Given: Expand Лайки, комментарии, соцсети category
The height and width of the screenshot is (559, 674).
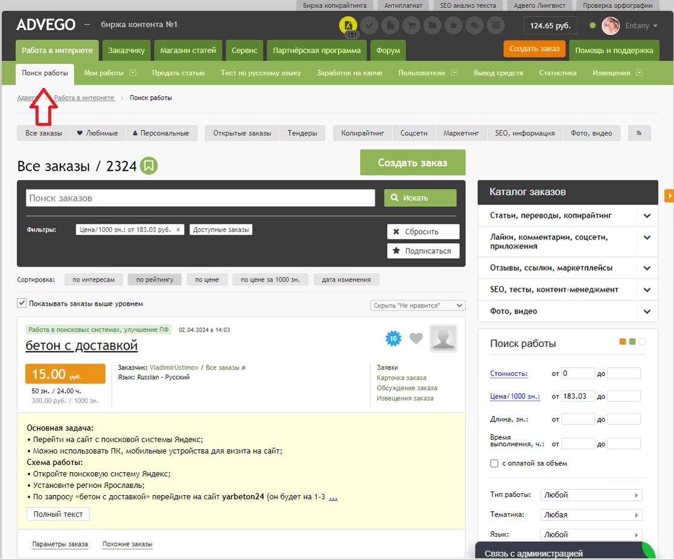Looking at the screenshot, I should coord(647,238).
